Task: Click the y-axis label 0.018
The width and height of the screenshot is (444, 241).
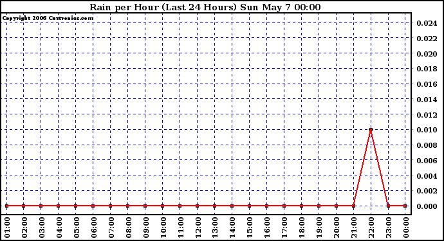Action: (427, 69)
